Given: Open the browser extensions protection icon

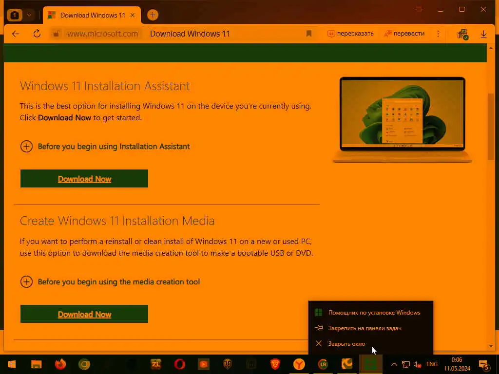Looking at the screenshot, I should click(x=463, y=34).
